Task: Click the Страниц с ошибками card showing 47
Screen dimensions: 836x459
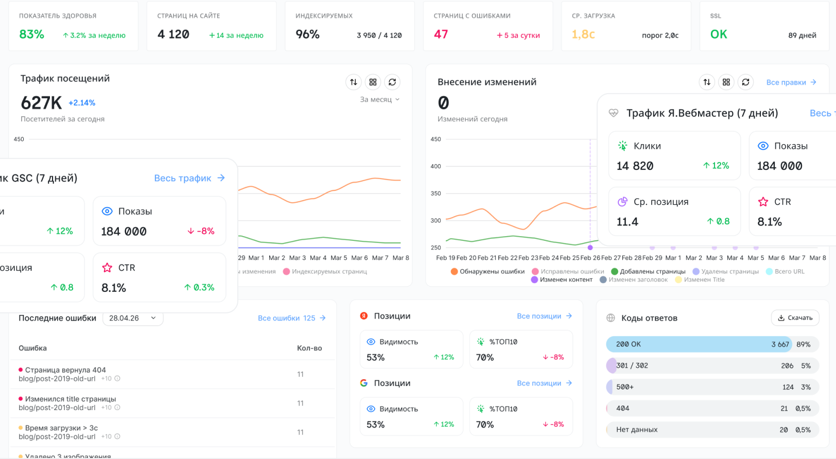Action: (488, 26)
